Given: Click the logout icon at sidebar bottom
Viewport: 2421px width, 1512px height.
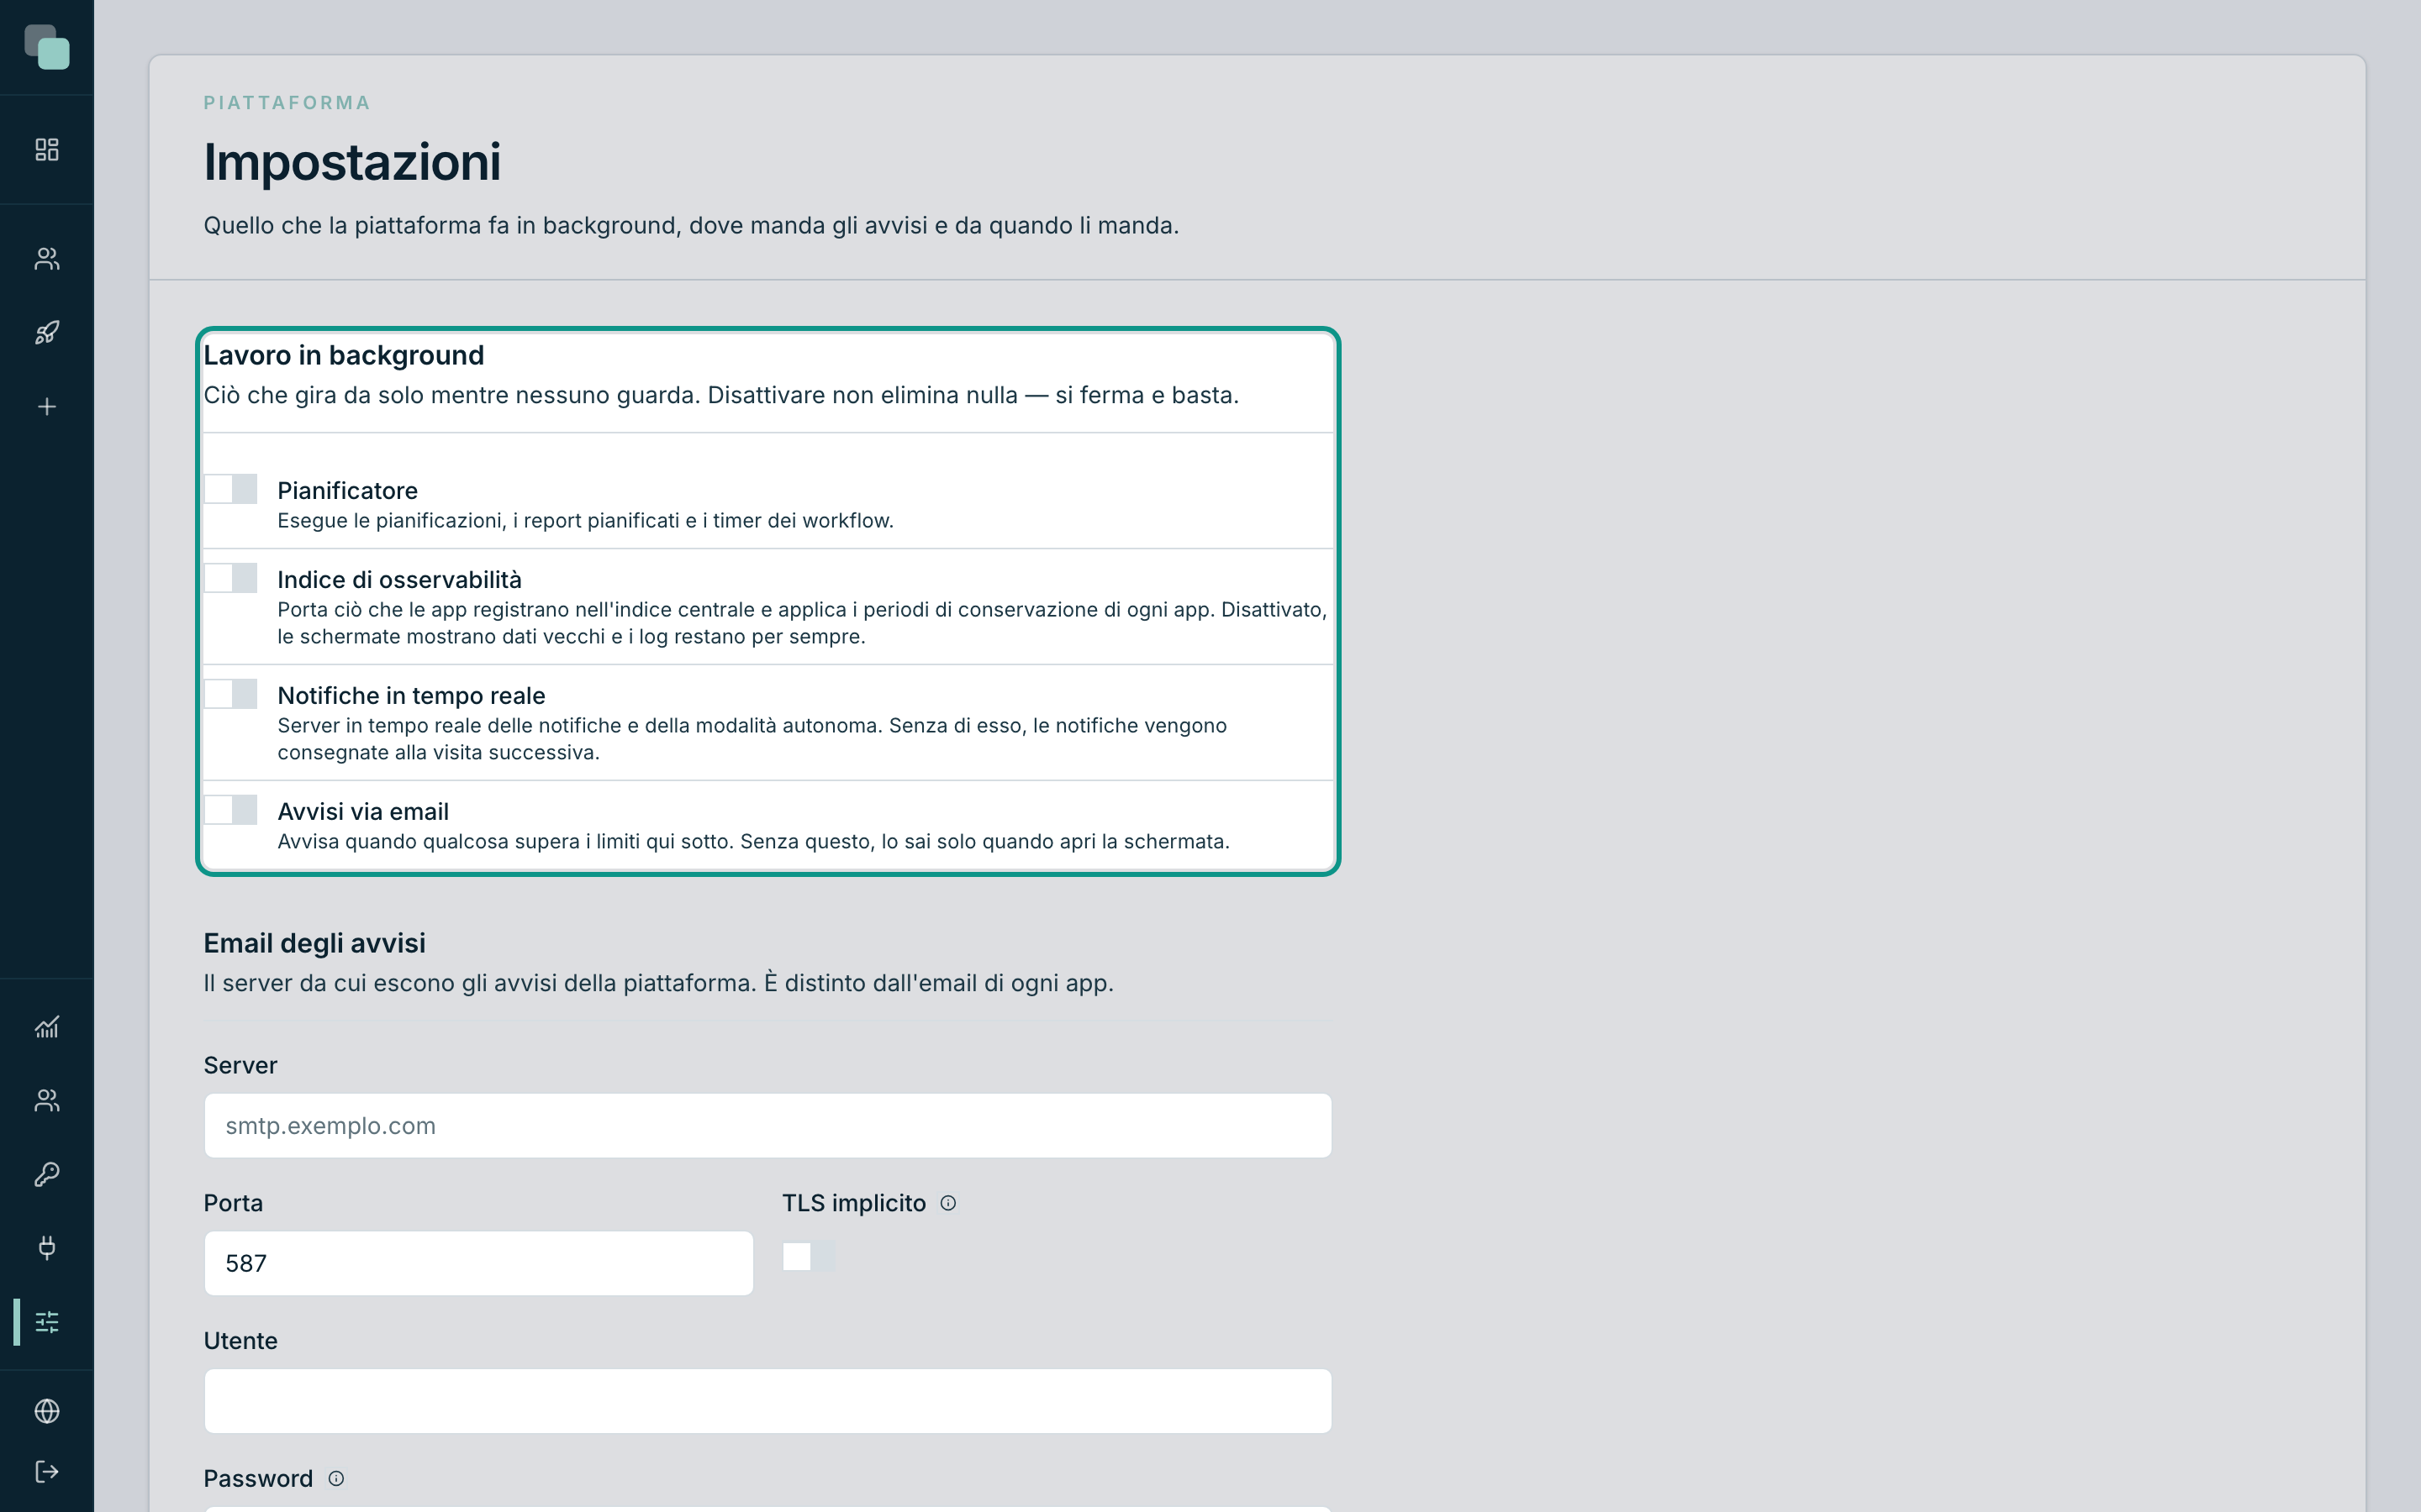Looking at the screenshot, I should 47,1471.
